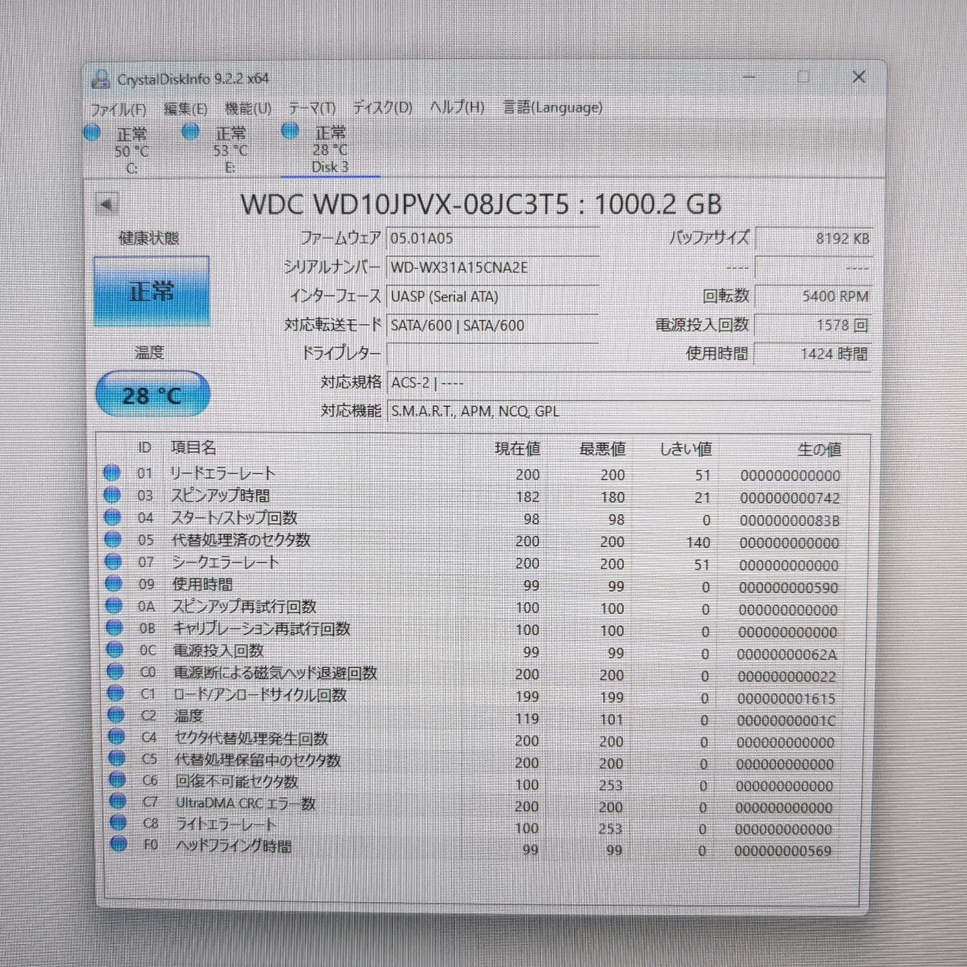Screen dimensions: 967x967
Task: Click raw value 000000000742
Action: tap(790, 498)
